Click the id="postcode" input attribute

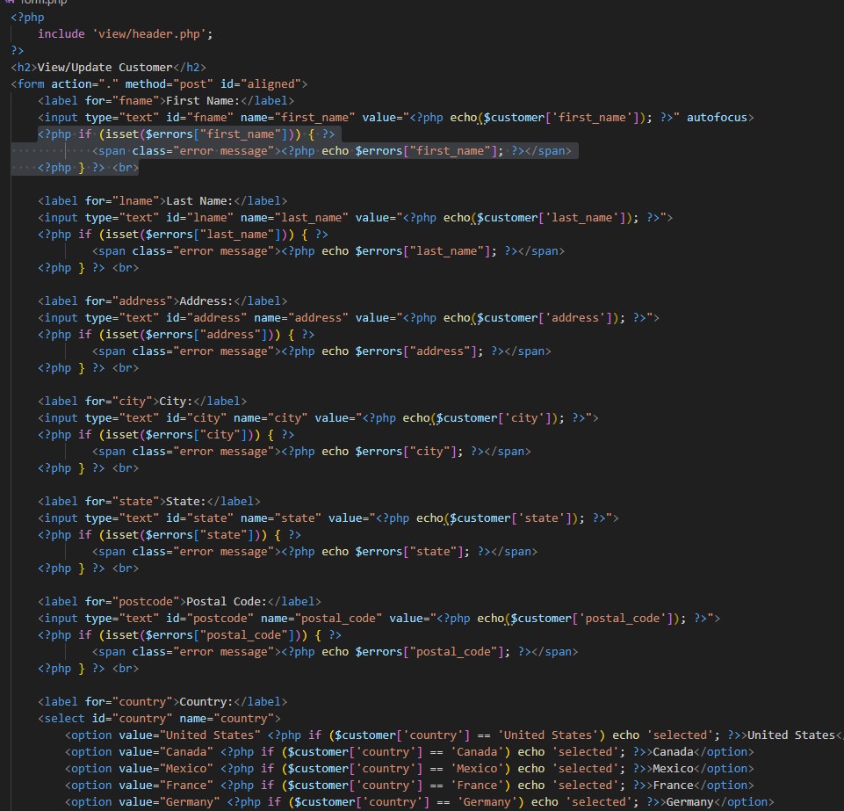(x=210, y=619)
